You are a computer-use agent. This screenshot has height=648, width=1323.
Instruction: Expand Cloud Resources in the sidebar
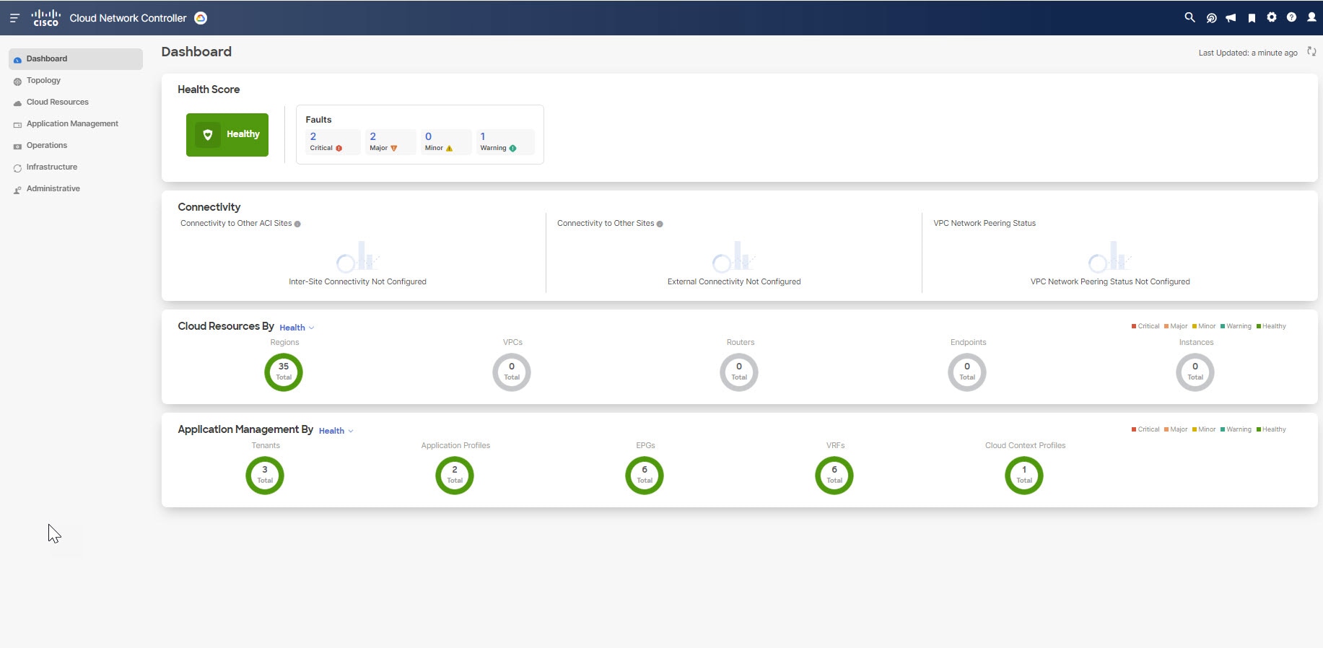(x=76, y=102)
